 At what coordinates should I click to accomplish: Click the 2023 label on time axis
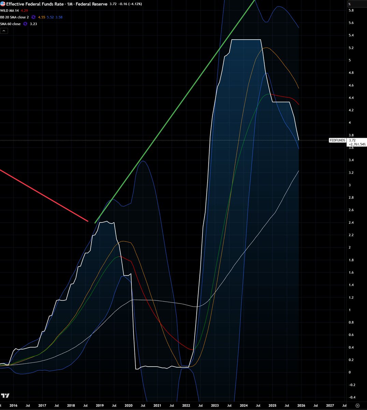pos(215,406)
